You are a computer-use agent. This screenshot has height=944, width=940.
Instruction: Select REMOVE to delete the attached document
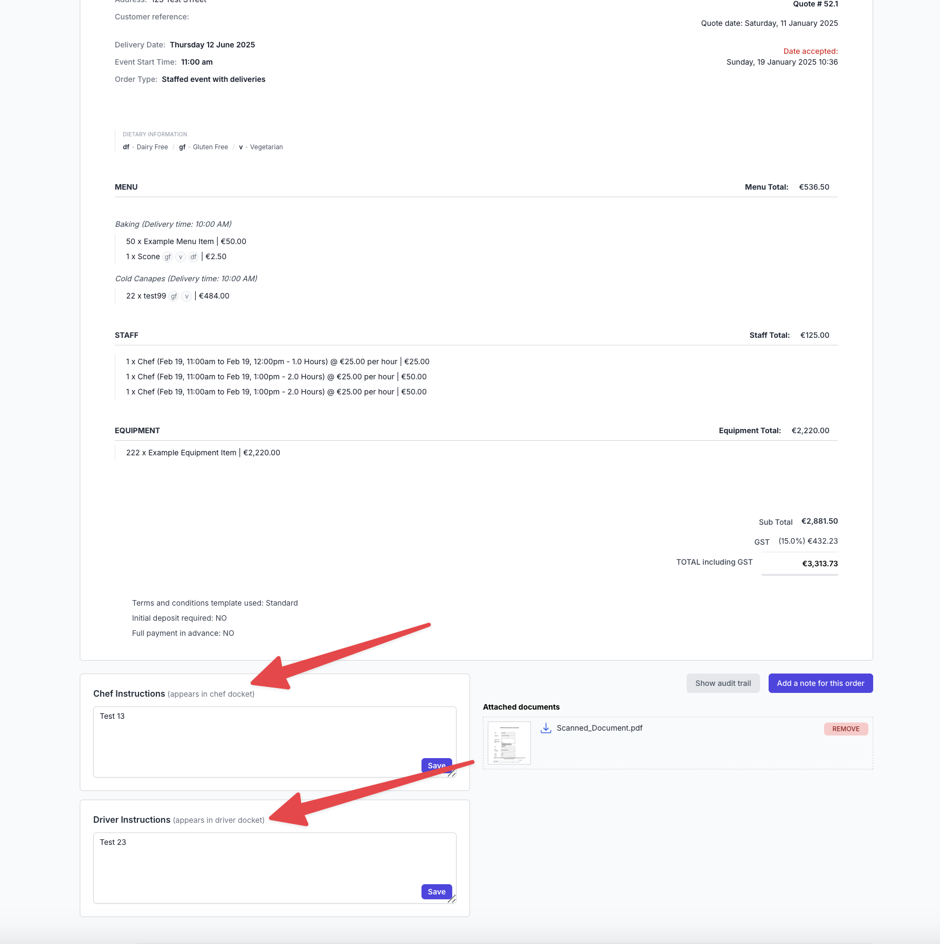click(x=846, y=728)
